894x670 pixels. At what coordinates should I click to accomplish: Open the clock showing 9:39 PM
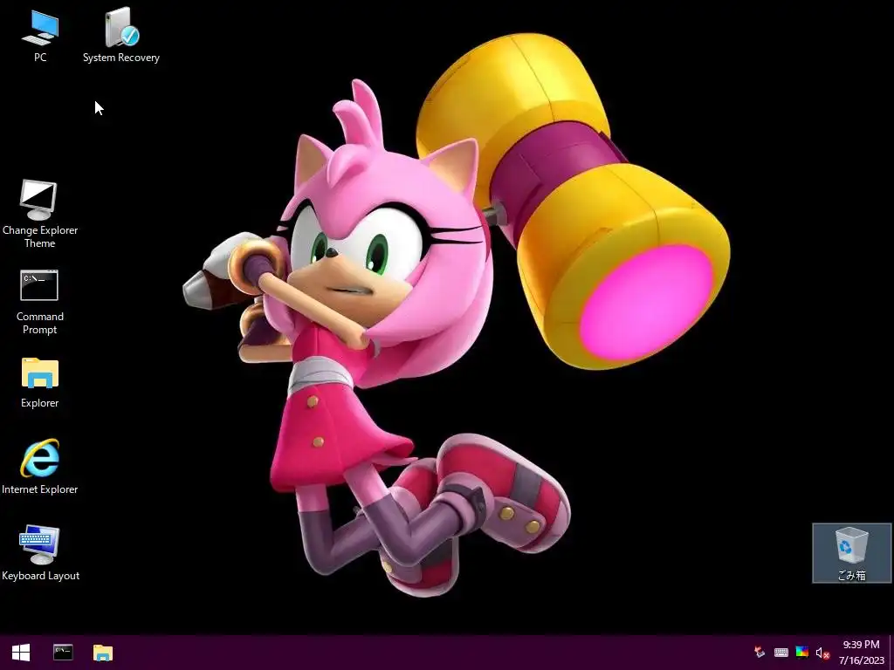click(861, 653)
